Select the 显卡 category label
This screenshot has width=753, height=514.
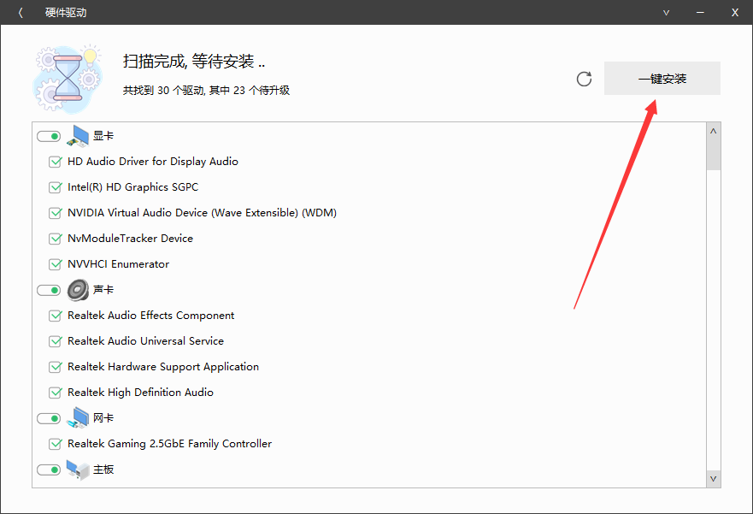[103, 136]
